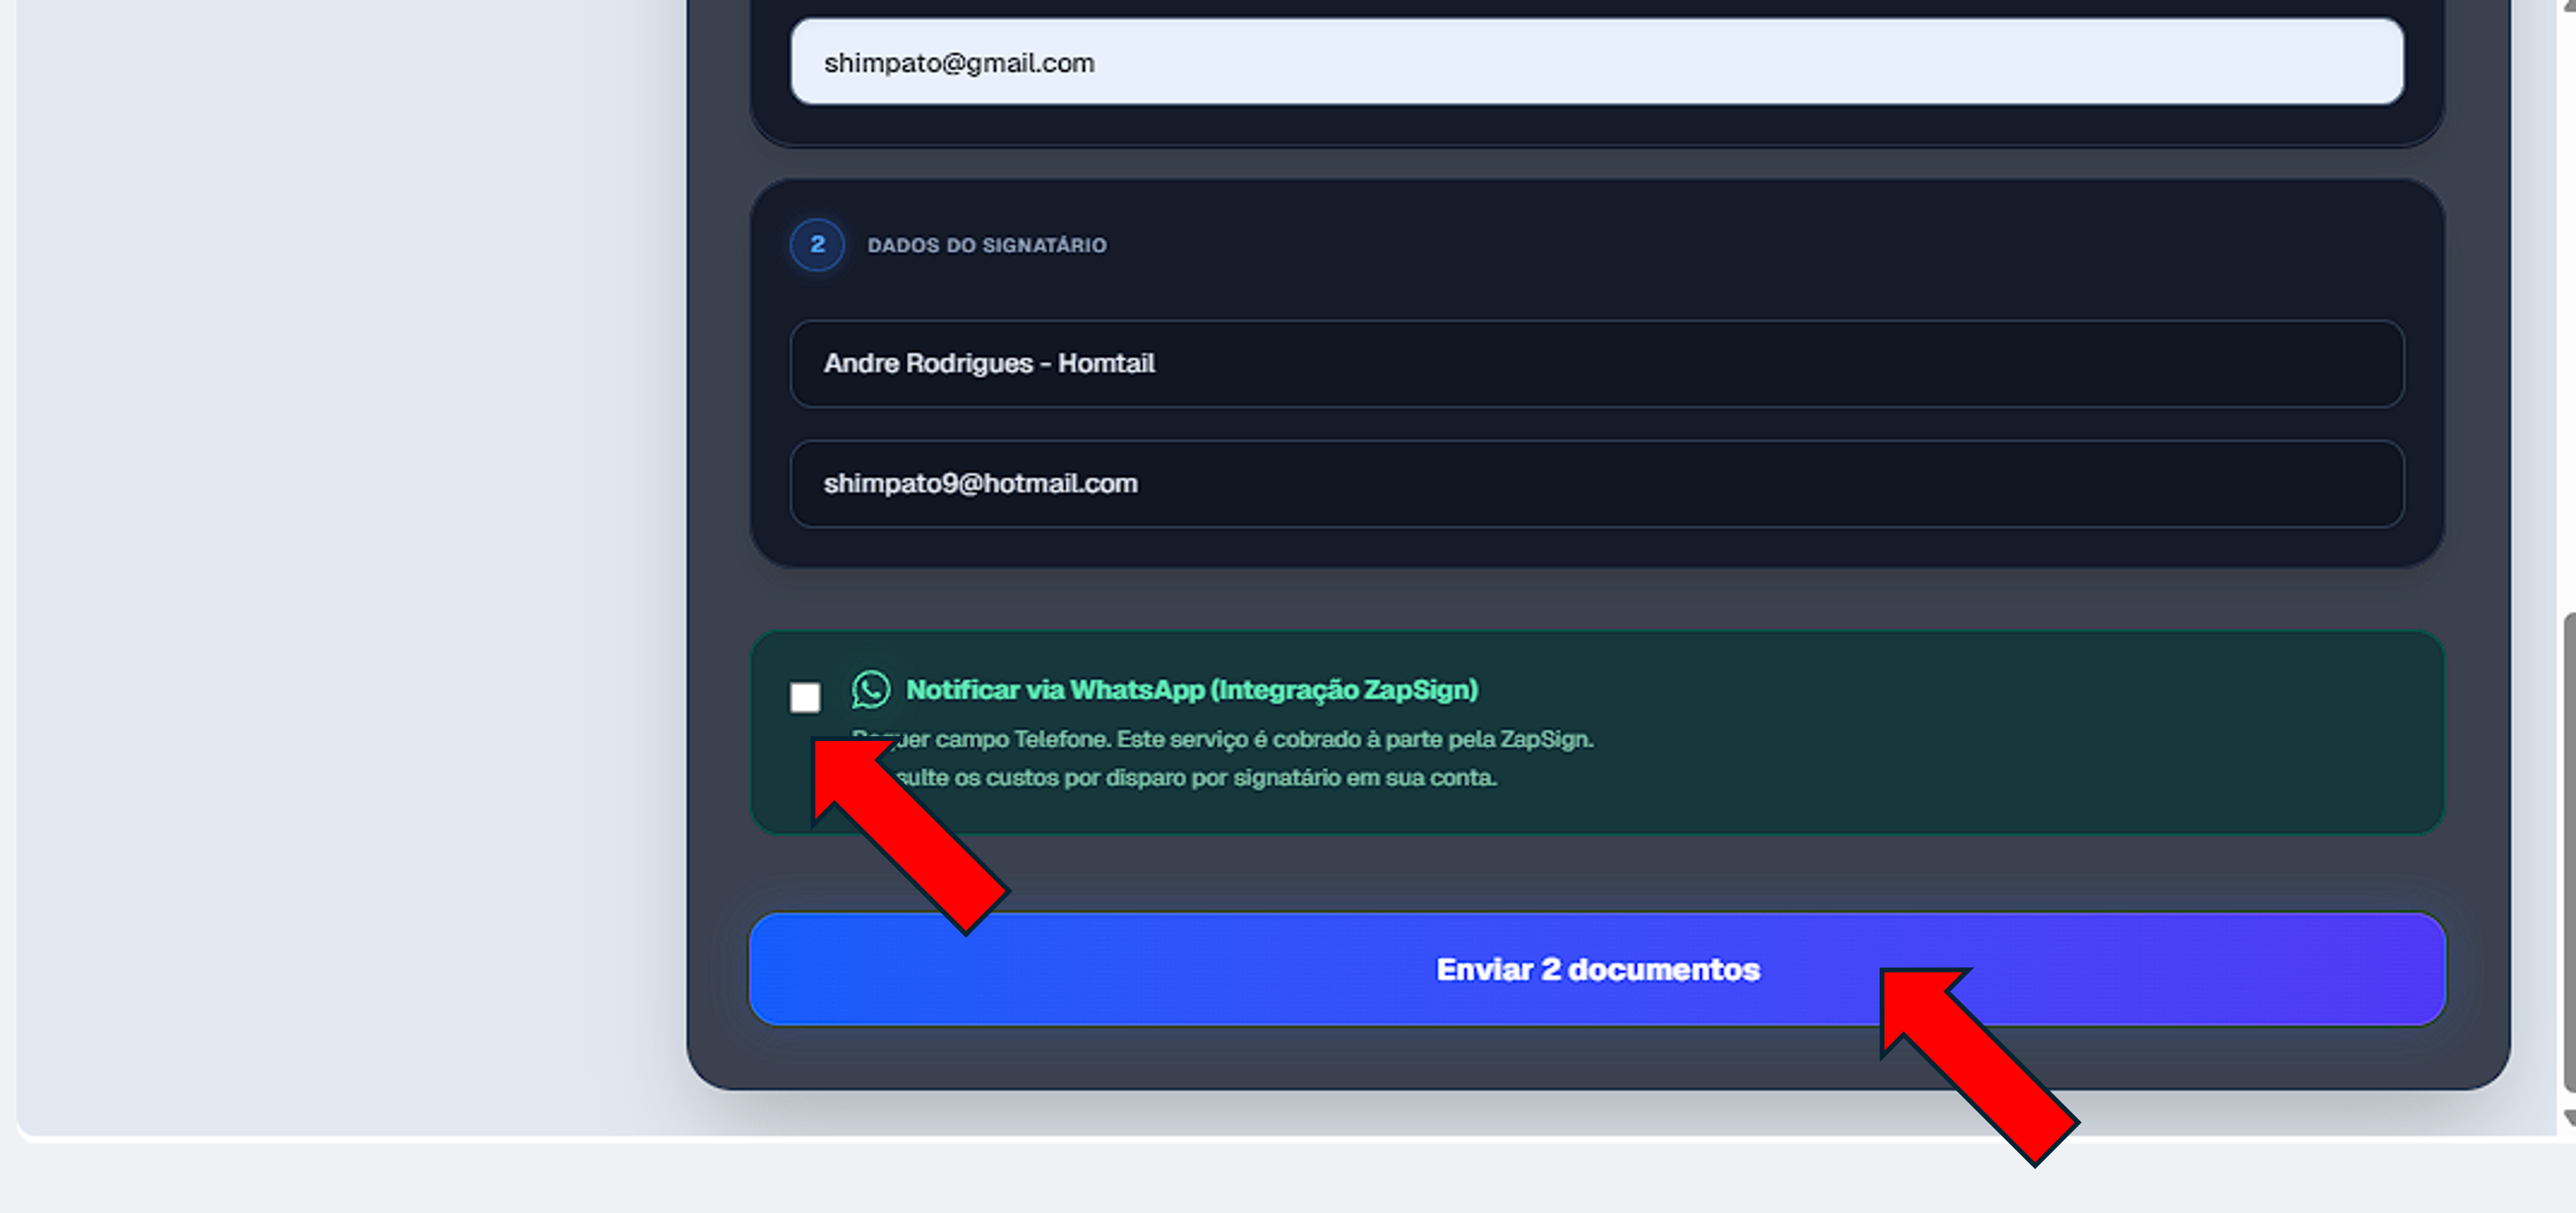2576x1213 pixels.
Task: Click the Notificar via WhatsApp label text
Action: (x=1191, y=690)
